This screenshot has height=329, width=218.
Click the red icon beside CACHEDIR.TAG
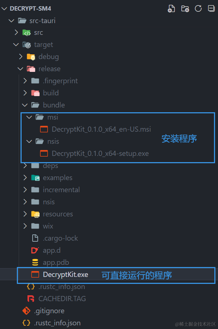point(31,299)
